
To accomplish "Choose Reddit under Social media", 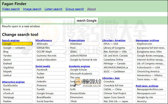I will [51, 77].
